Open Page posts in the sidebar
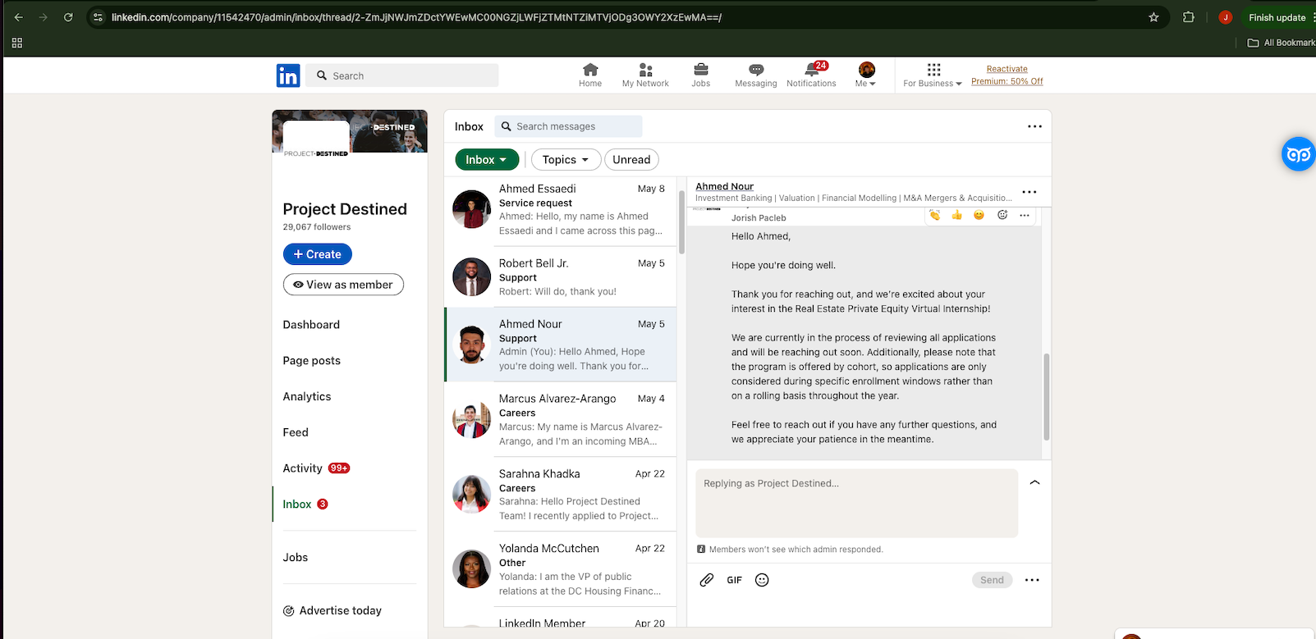Viewport: 1316px width, 639px height. [x=311, y=361]
